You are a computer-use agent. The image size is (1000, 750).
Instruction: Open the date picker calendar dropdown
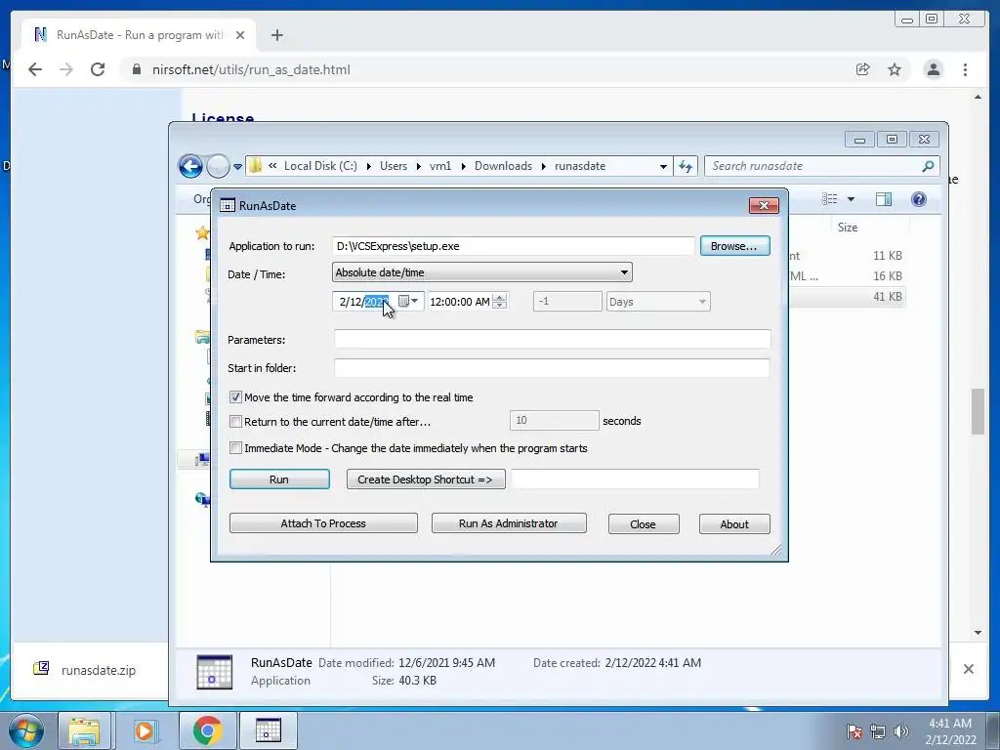coord(409,301)
